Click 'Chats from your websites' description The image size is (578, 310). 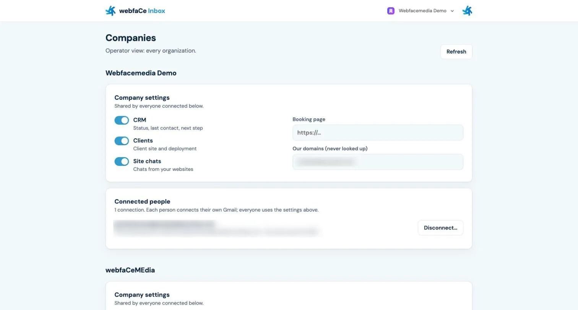tap(163, 169)
